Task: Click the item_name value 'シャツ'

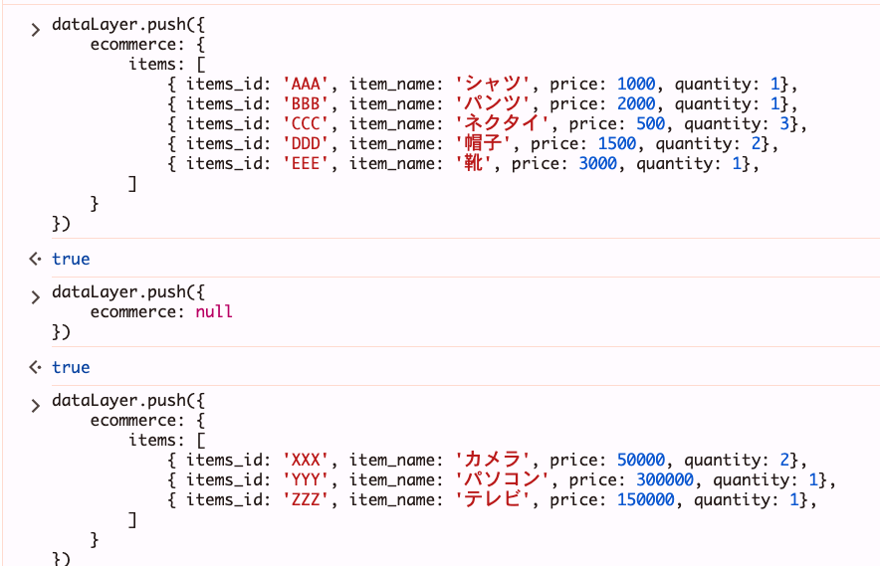Action: (x=493, y=85)
